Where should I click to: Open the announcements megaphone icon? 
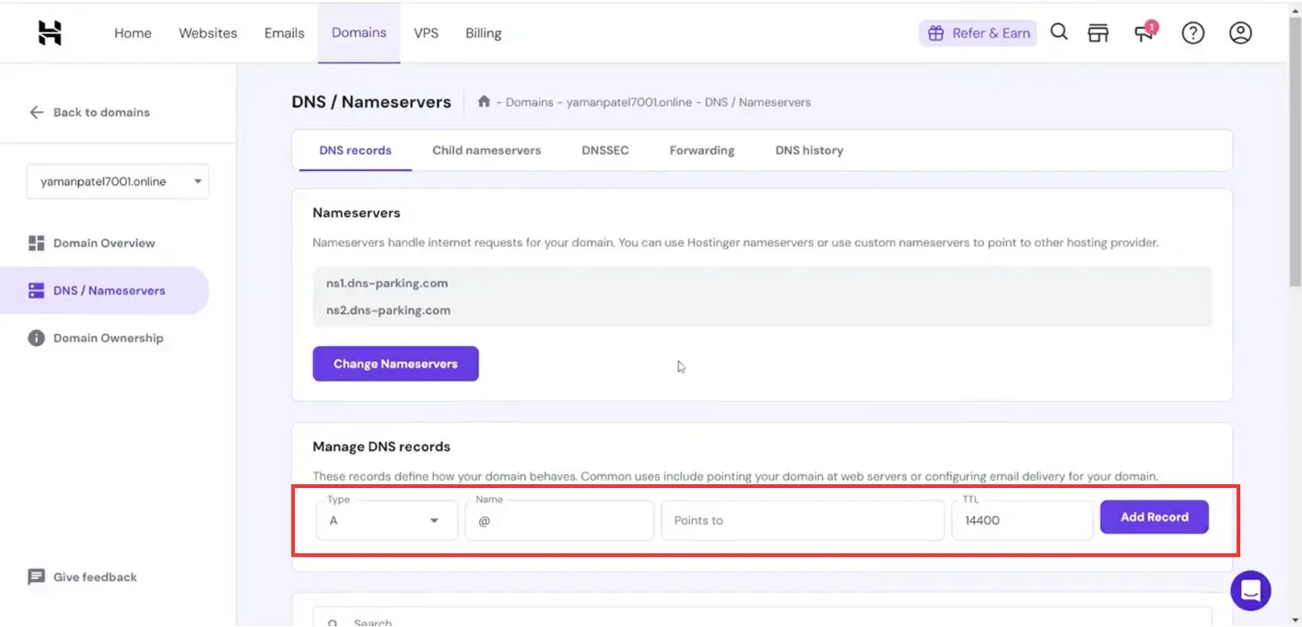coord(1144,33)
